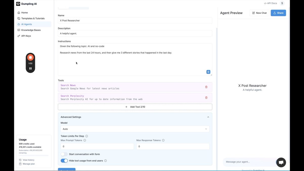Edit the Max Response Tokens value

click(x=173, y=146)
